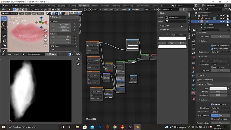Screen dimensions: 231x130
Task: Expand the Camera item in outliner
Action: click(x=199, y=19)
